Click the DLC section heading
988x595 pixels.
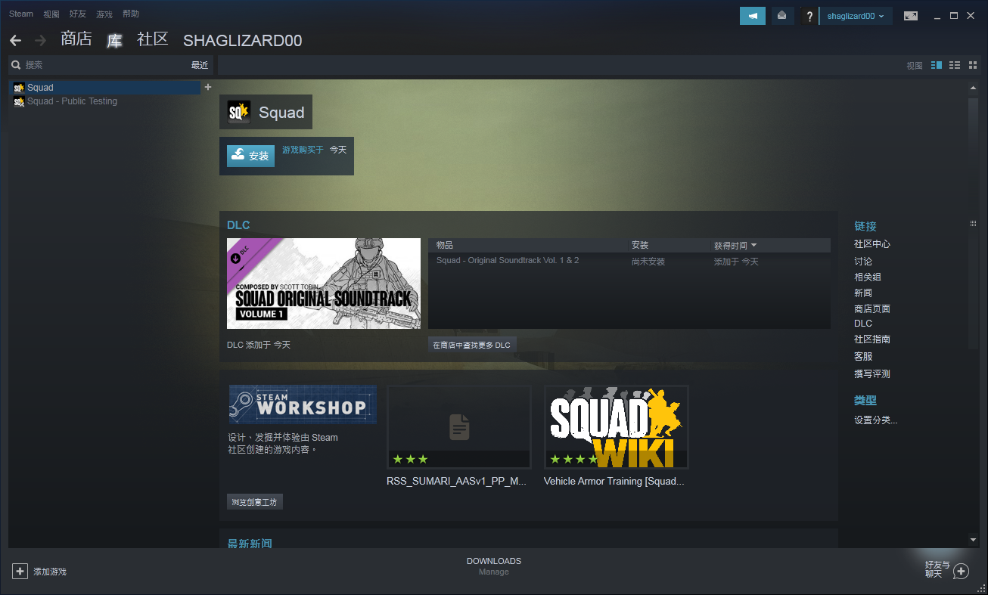point(238,225)
